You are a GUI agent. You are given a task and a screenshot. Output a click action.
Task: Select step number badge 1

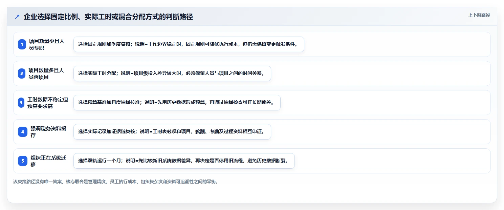(x=22, y=44)
